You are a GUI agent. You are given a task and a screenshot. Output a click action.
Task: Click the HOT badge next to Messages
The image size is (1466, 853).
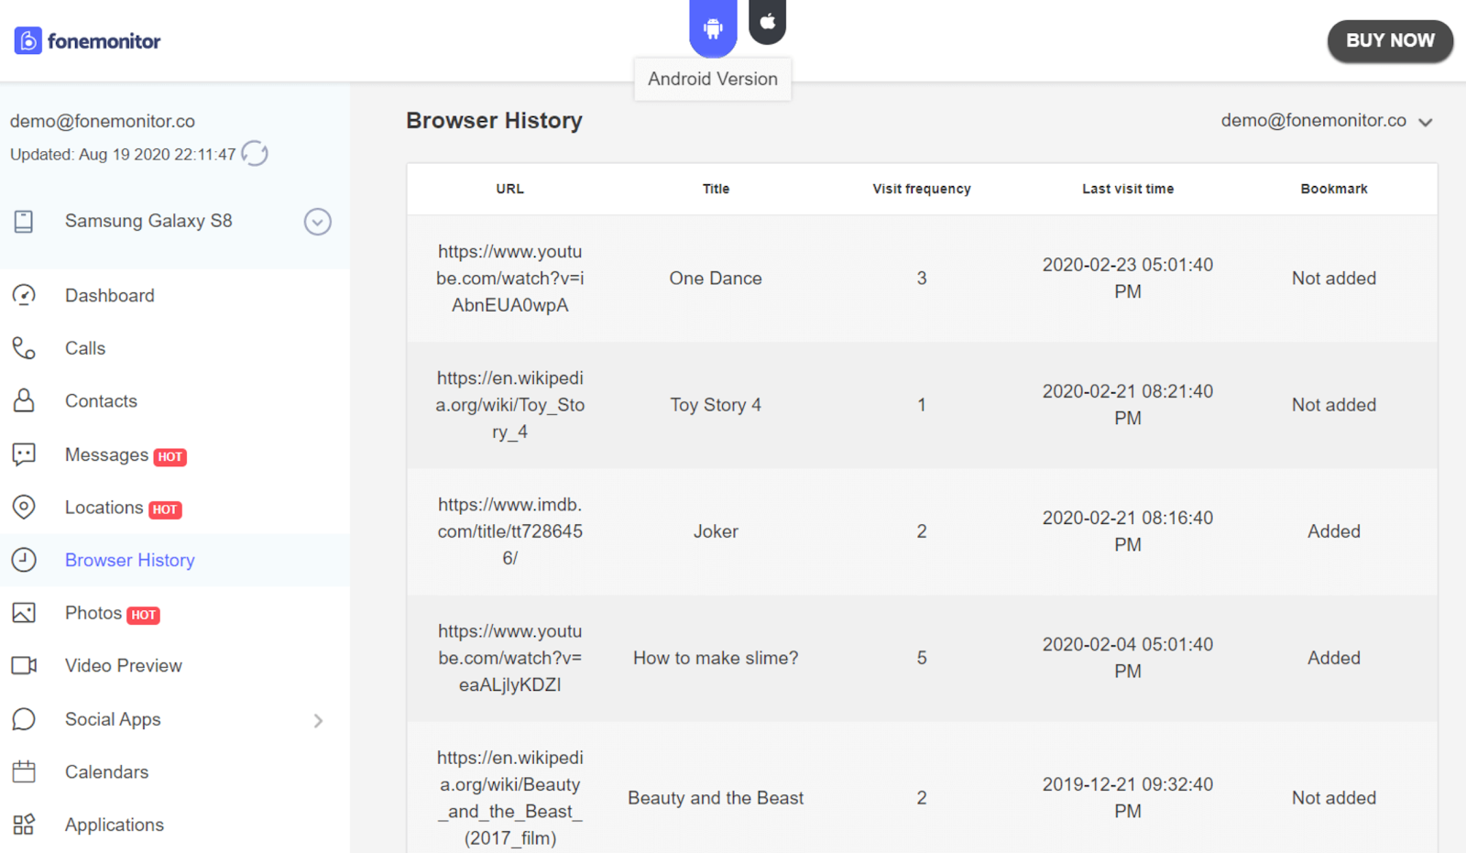pyautogui.click(x=170, y=456)
